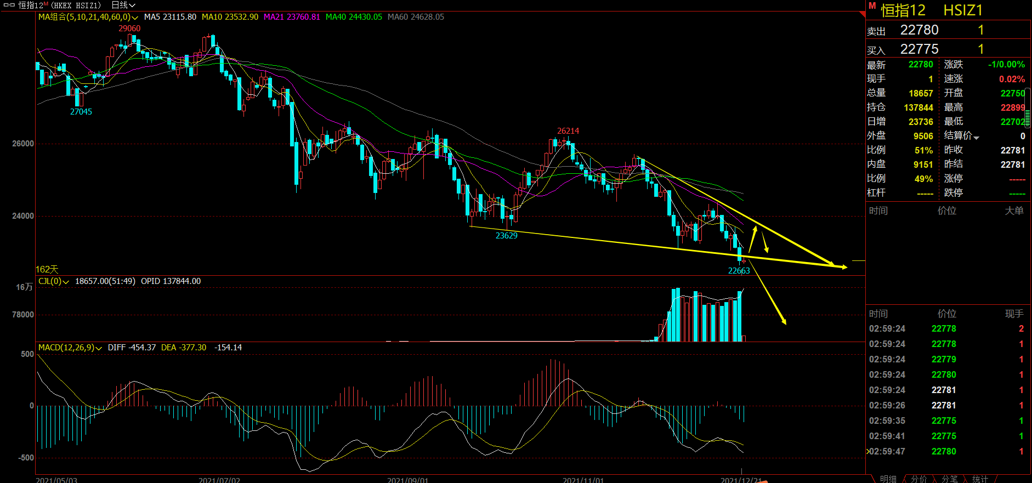Click the 29060 high price label on chart
Screen dimensions: 1032x483
pyautogui.click(x=129, y=29)
